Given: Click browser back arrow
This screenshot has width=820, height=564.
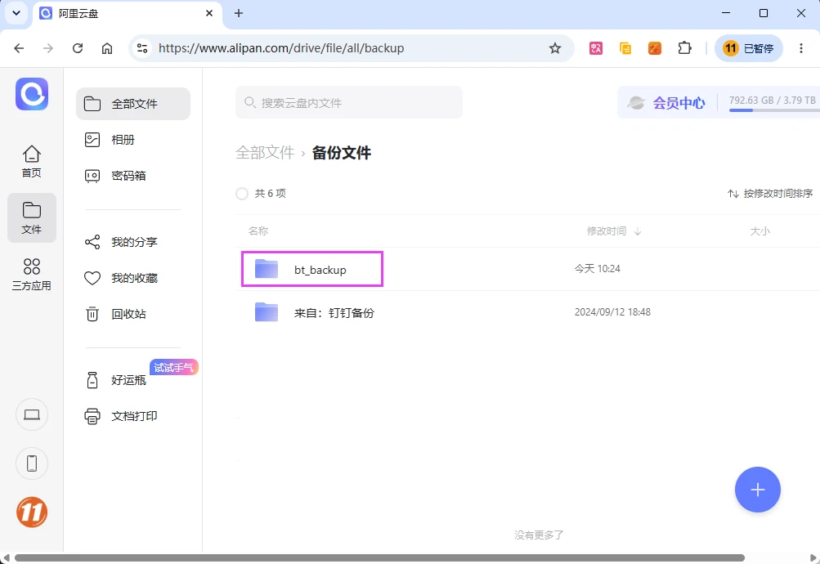Looking at the screenshot, I should point(19,48).
